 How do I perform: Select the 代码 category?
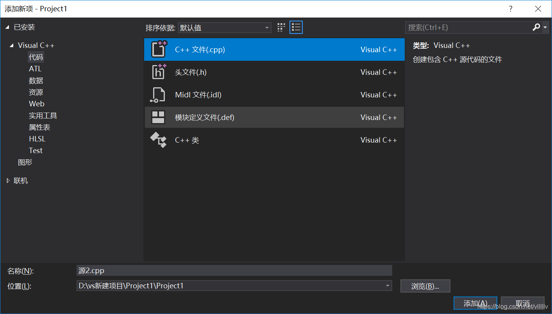(x=36, y=57)
